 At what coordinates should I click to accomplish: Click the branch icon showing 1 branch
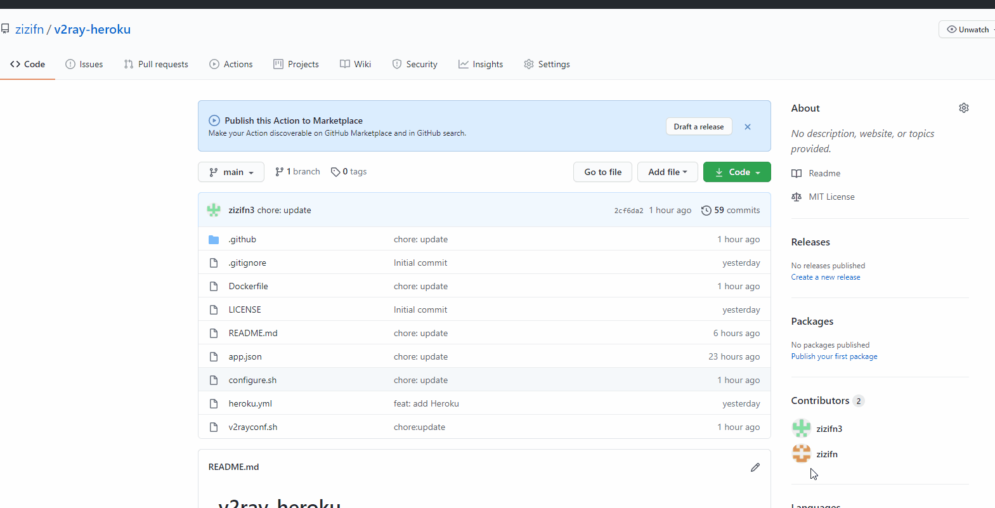(279, 172)
